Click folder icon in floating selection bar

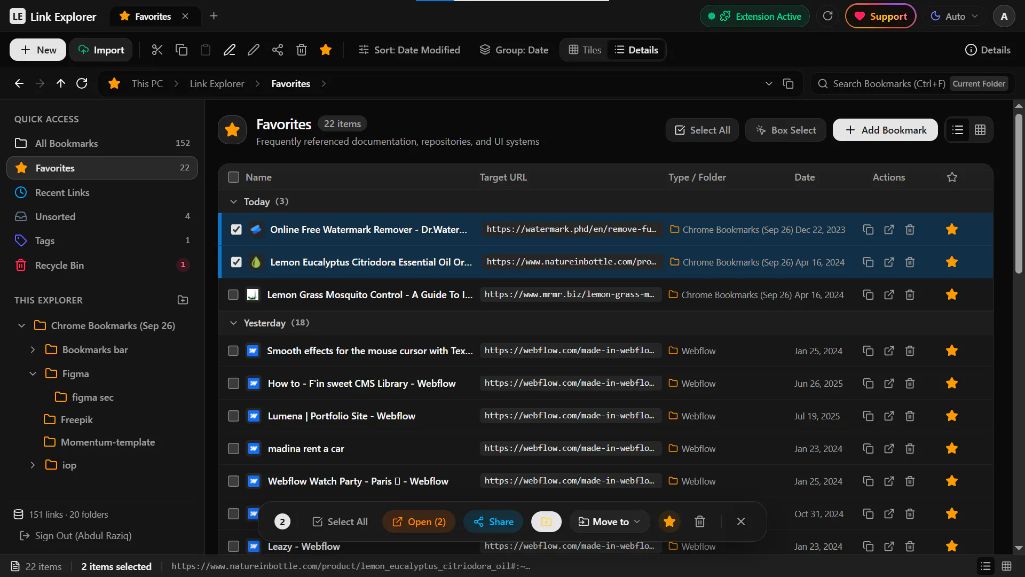(546, 521)
